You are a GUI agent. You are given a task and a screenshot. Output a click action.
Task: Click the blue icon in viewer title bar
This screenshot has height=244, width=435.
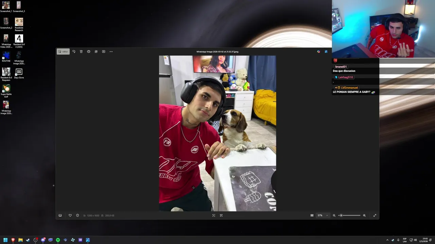[x=326, y=52]
